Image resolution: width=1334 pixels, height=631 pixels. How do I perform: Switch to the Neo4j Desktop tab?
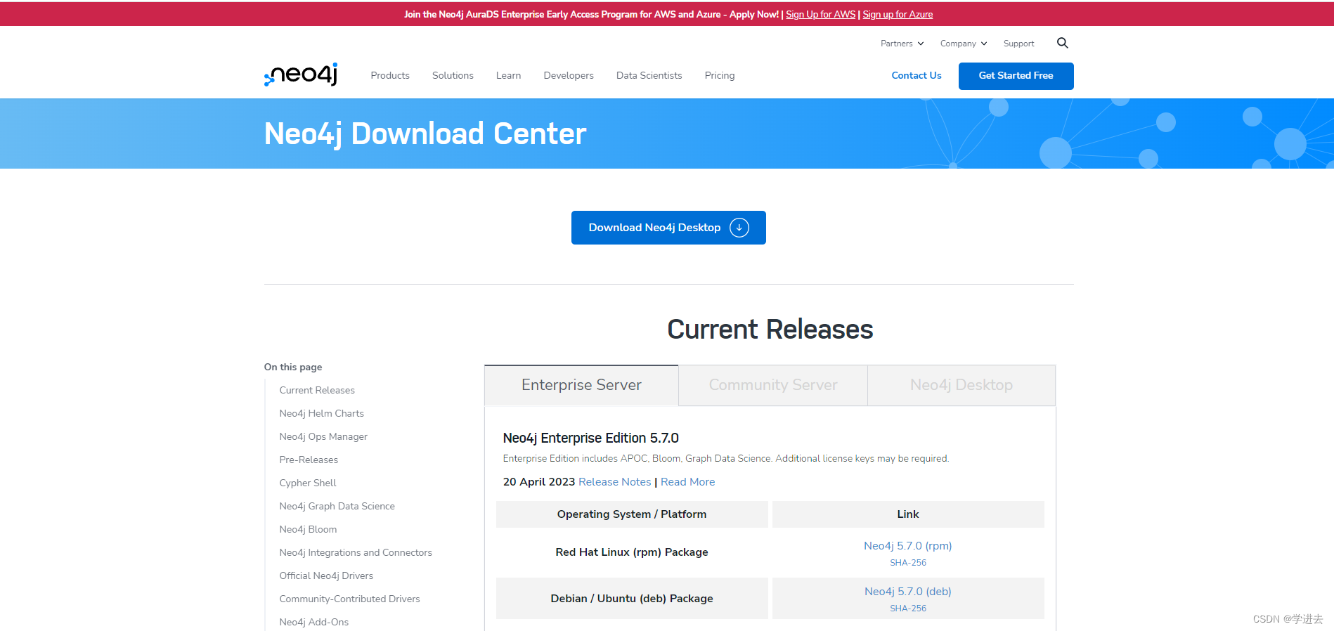point(961,385)
